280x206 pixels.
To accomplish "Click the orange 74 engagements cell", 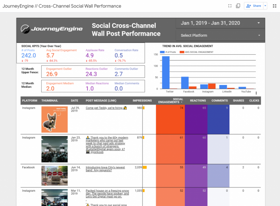I will pyautogui.click(x=170, y=120).
